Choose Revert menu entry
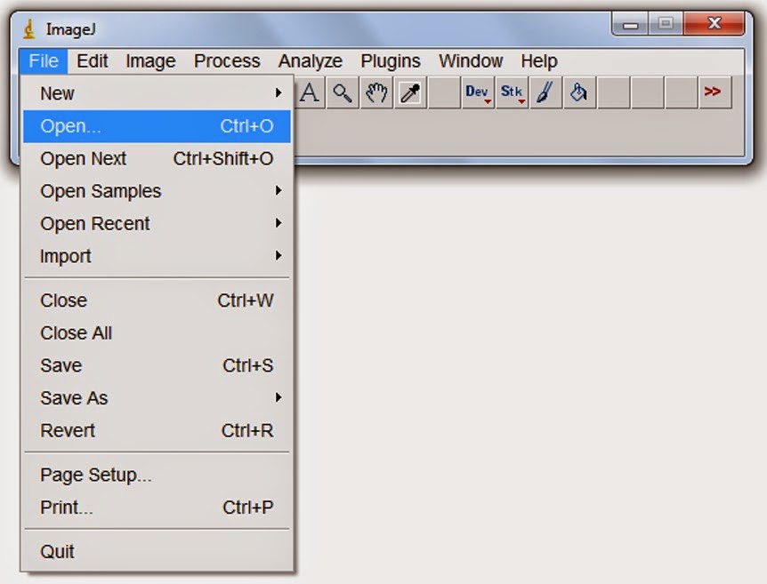The image size is (767, 584). (157, 430)
